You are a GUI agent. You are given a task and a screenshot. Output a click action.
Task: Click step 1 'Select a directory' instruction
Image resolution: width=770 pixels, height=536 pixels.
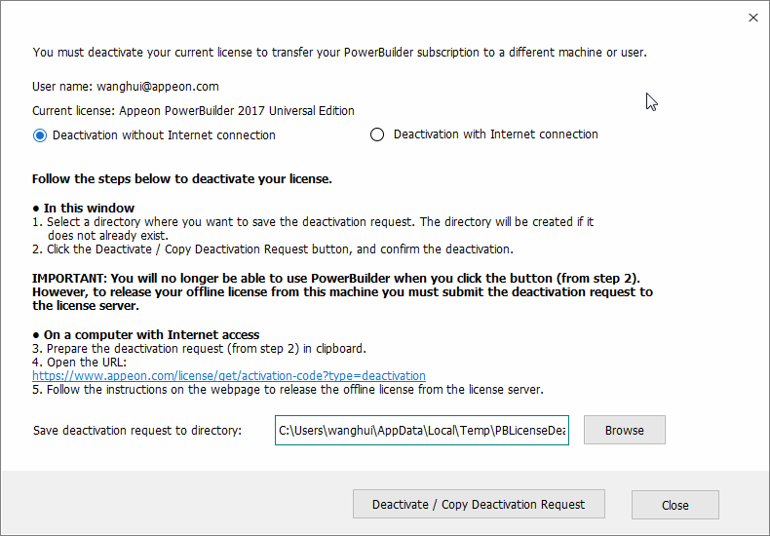[312, 222]
